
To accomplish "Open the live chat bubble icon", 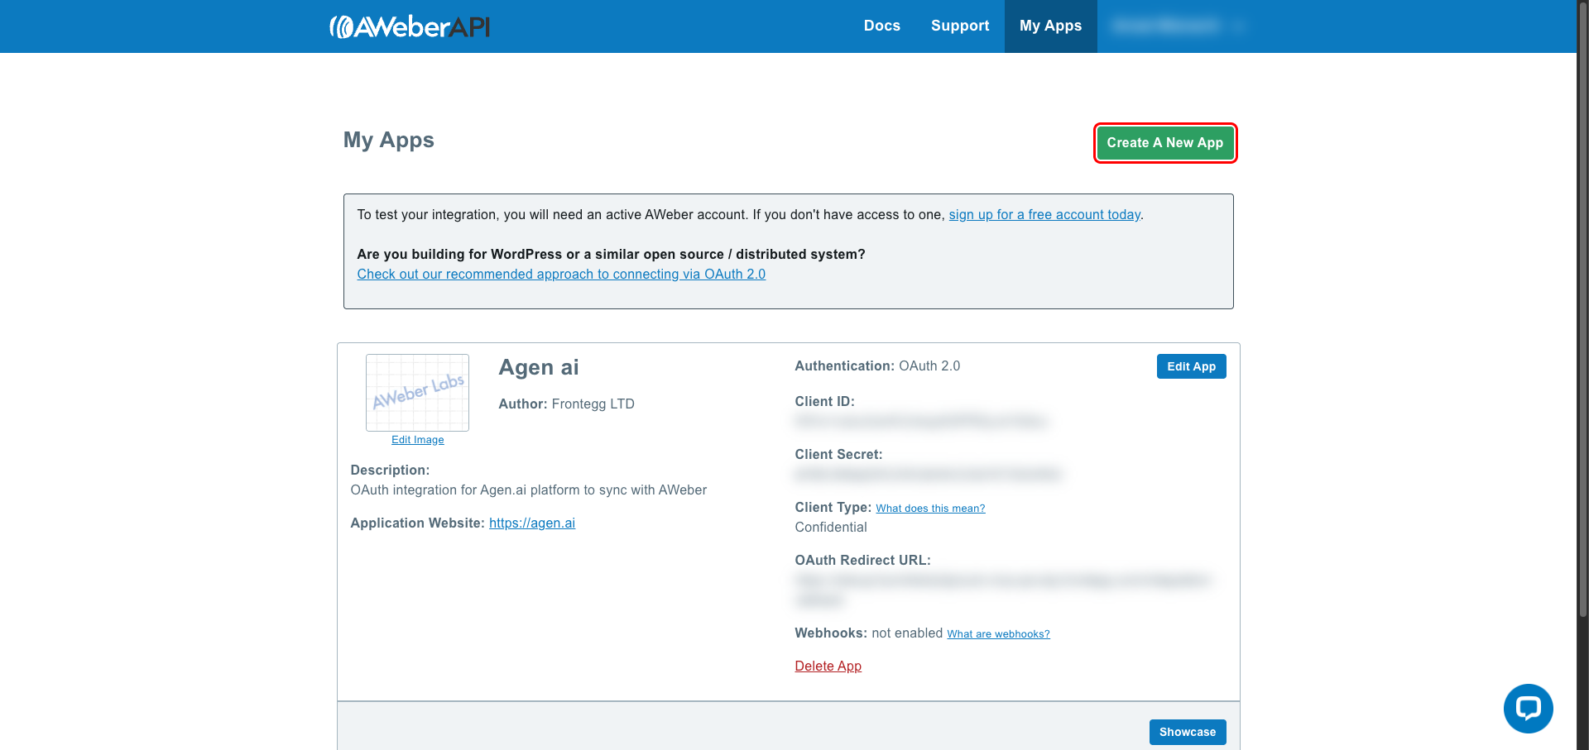I will pos(1528,708).
